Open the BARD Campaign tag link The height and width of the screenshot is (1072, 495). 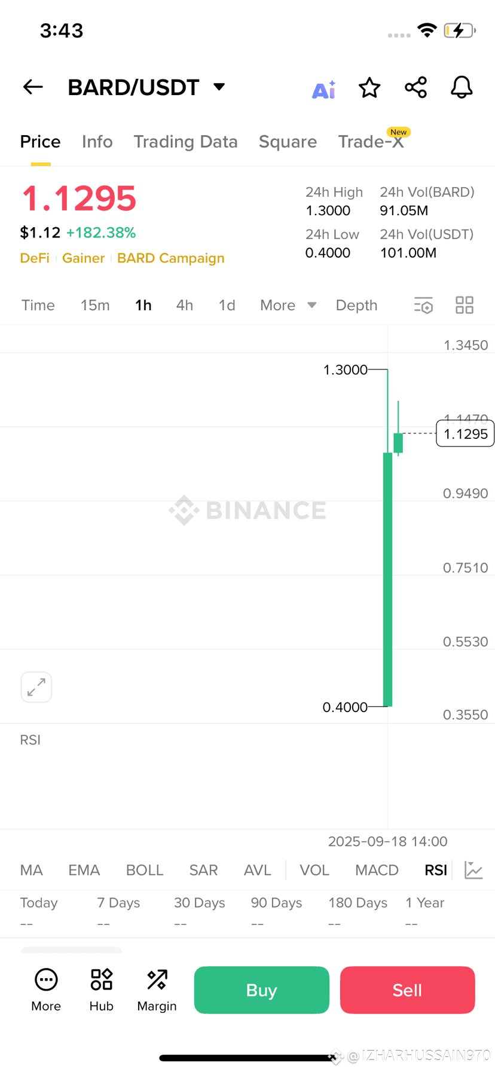(171, 258)
